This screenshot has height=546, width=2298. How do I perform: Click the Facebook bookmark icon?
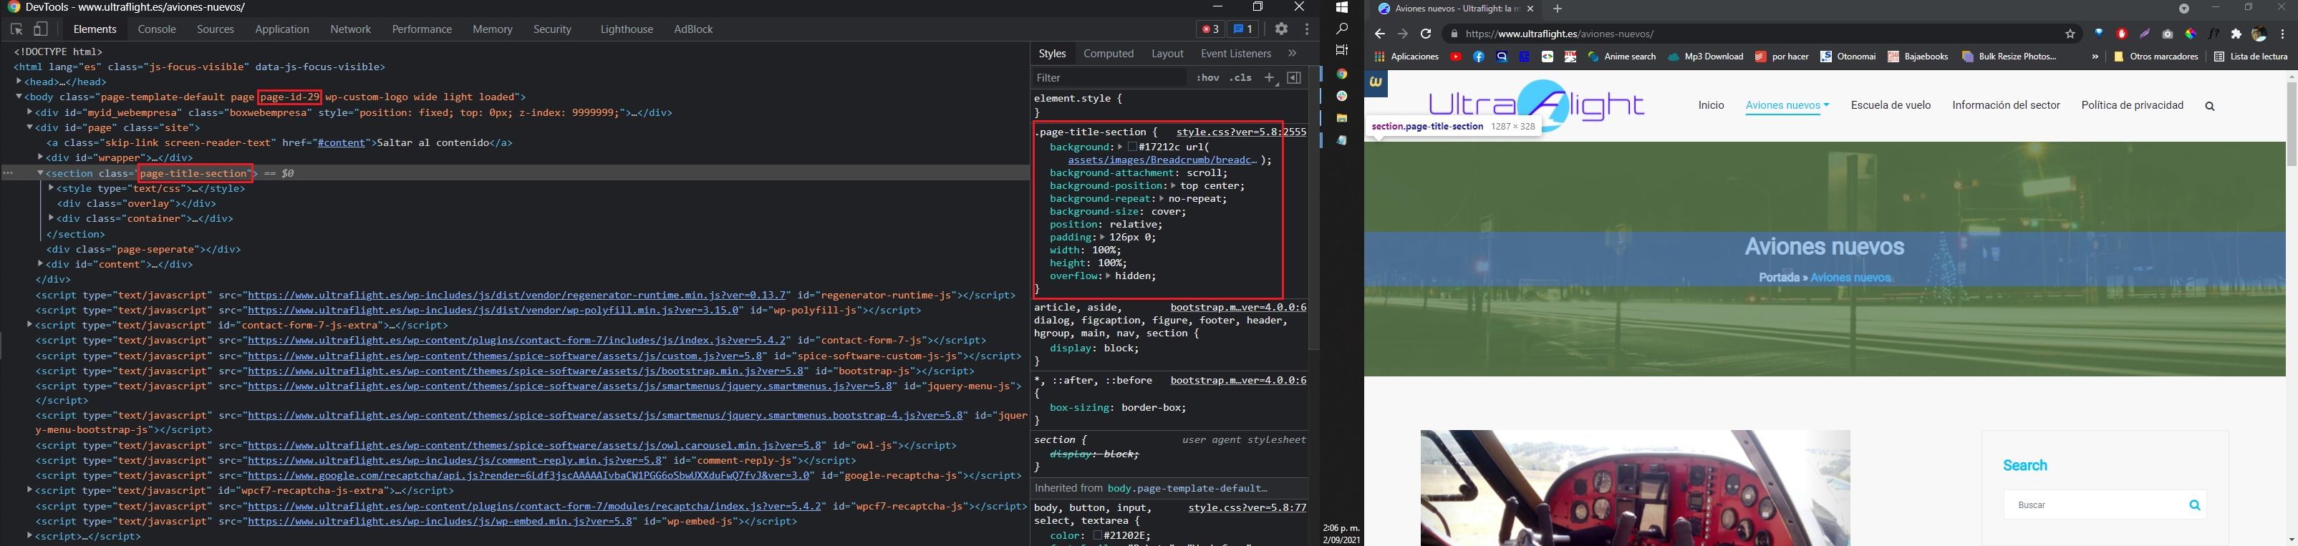click(x=1479, y=57)
